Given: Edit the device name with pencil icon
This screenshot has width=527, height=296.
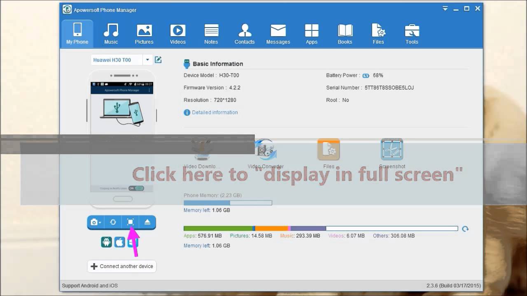Looking at the screenshot, I should [158, 60].
